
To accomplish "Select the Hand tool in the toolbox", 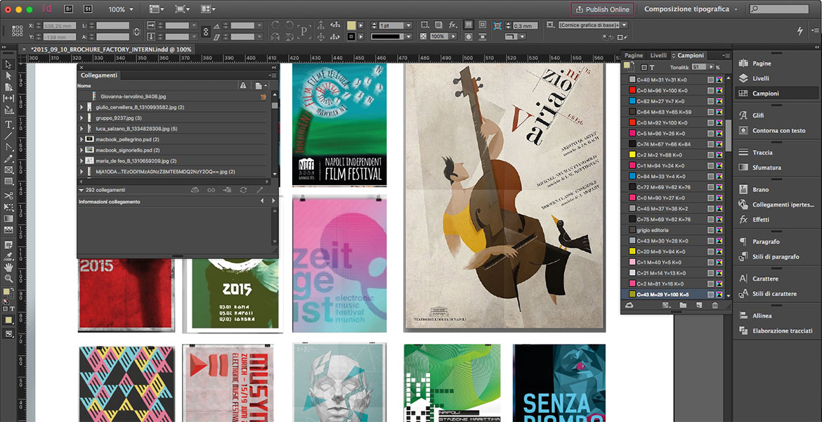I will (8, 268).
